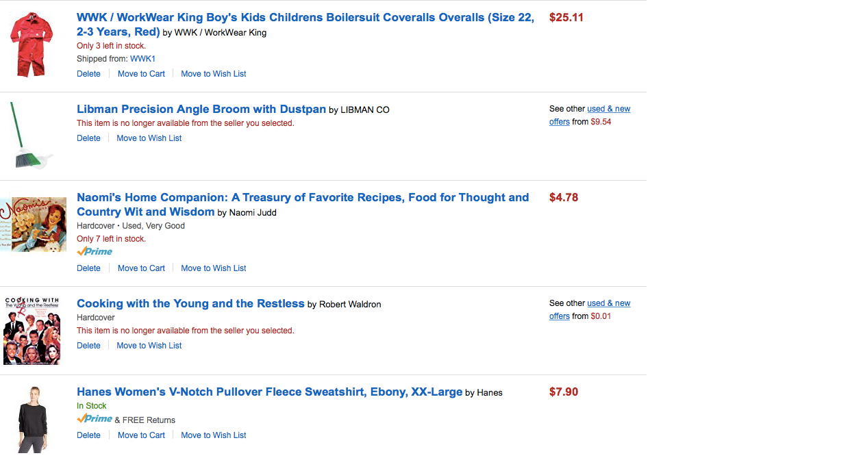Move Hanes sweatshirt to Wish List

pyautogui.click(x=213, y=435)
